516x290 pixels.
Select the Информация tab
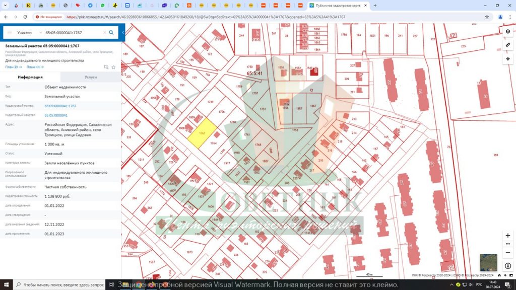[30, 77]
